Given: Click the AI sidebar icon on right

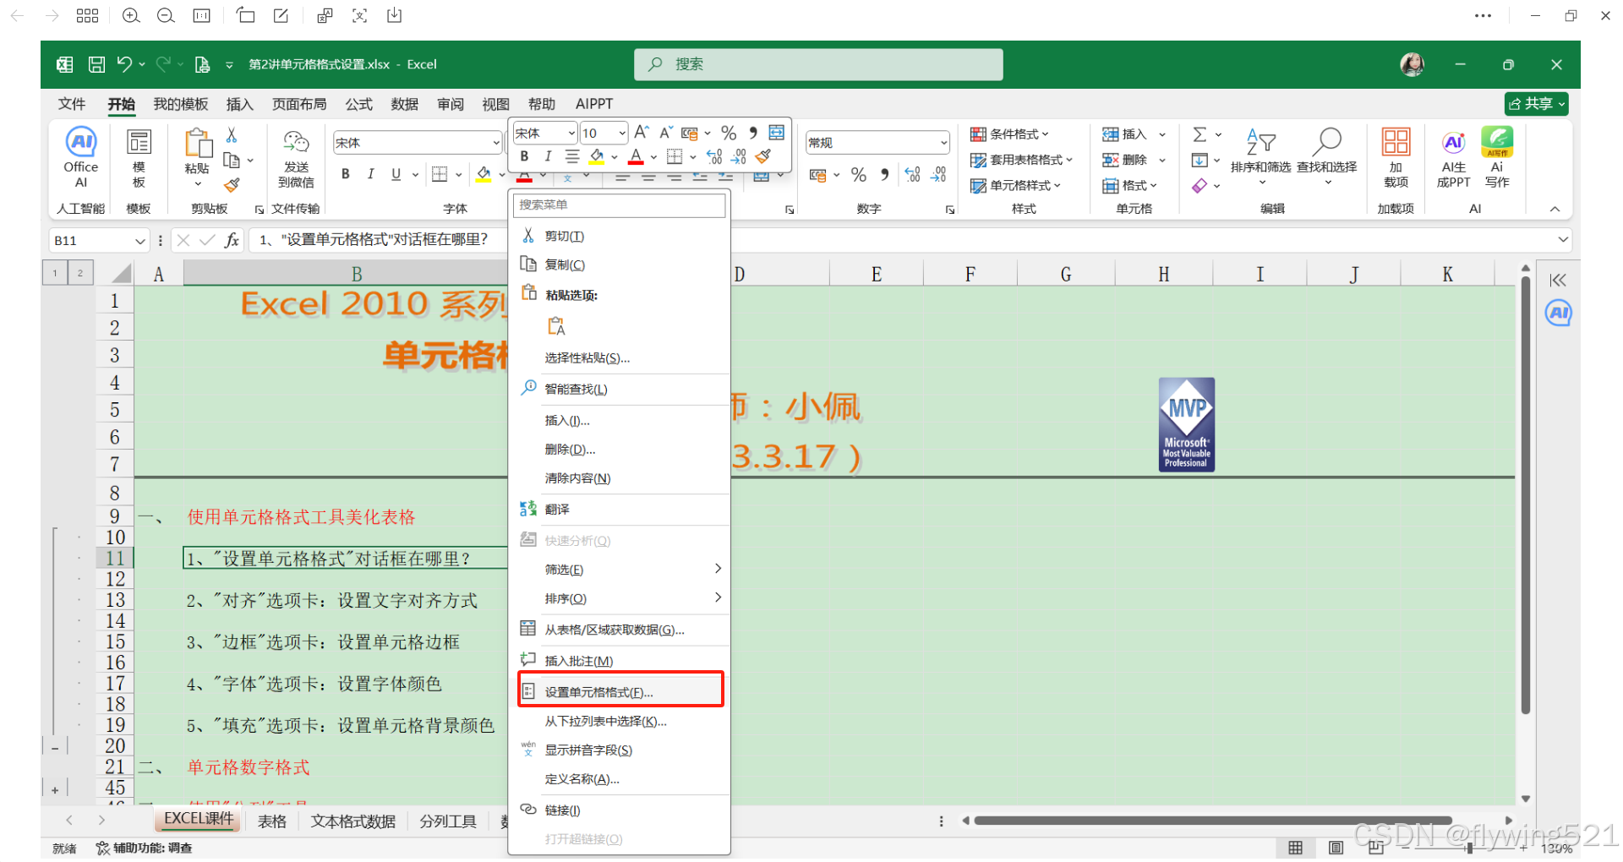Looking at the screenshot, I should click(1558, 314).
